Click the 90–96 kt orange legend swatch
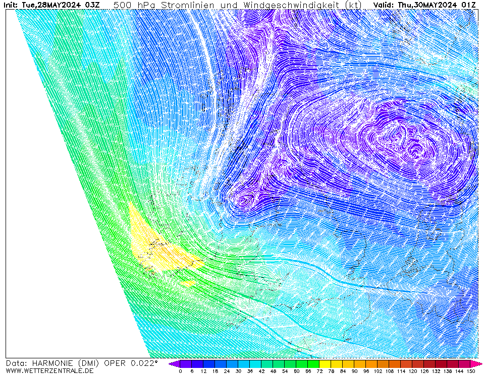The height and width of the screenshot is (374, 484). point(360,364)
